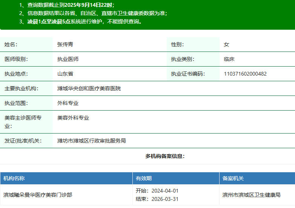This screenshot has width=295, height=208.
Task: Click the 潍城华央创和医疗美容医院 institution name
Action: pos(89,88)
